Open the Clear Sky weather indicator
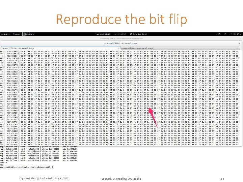This screenshot has width=243, height=182. [x=138, y=34]
